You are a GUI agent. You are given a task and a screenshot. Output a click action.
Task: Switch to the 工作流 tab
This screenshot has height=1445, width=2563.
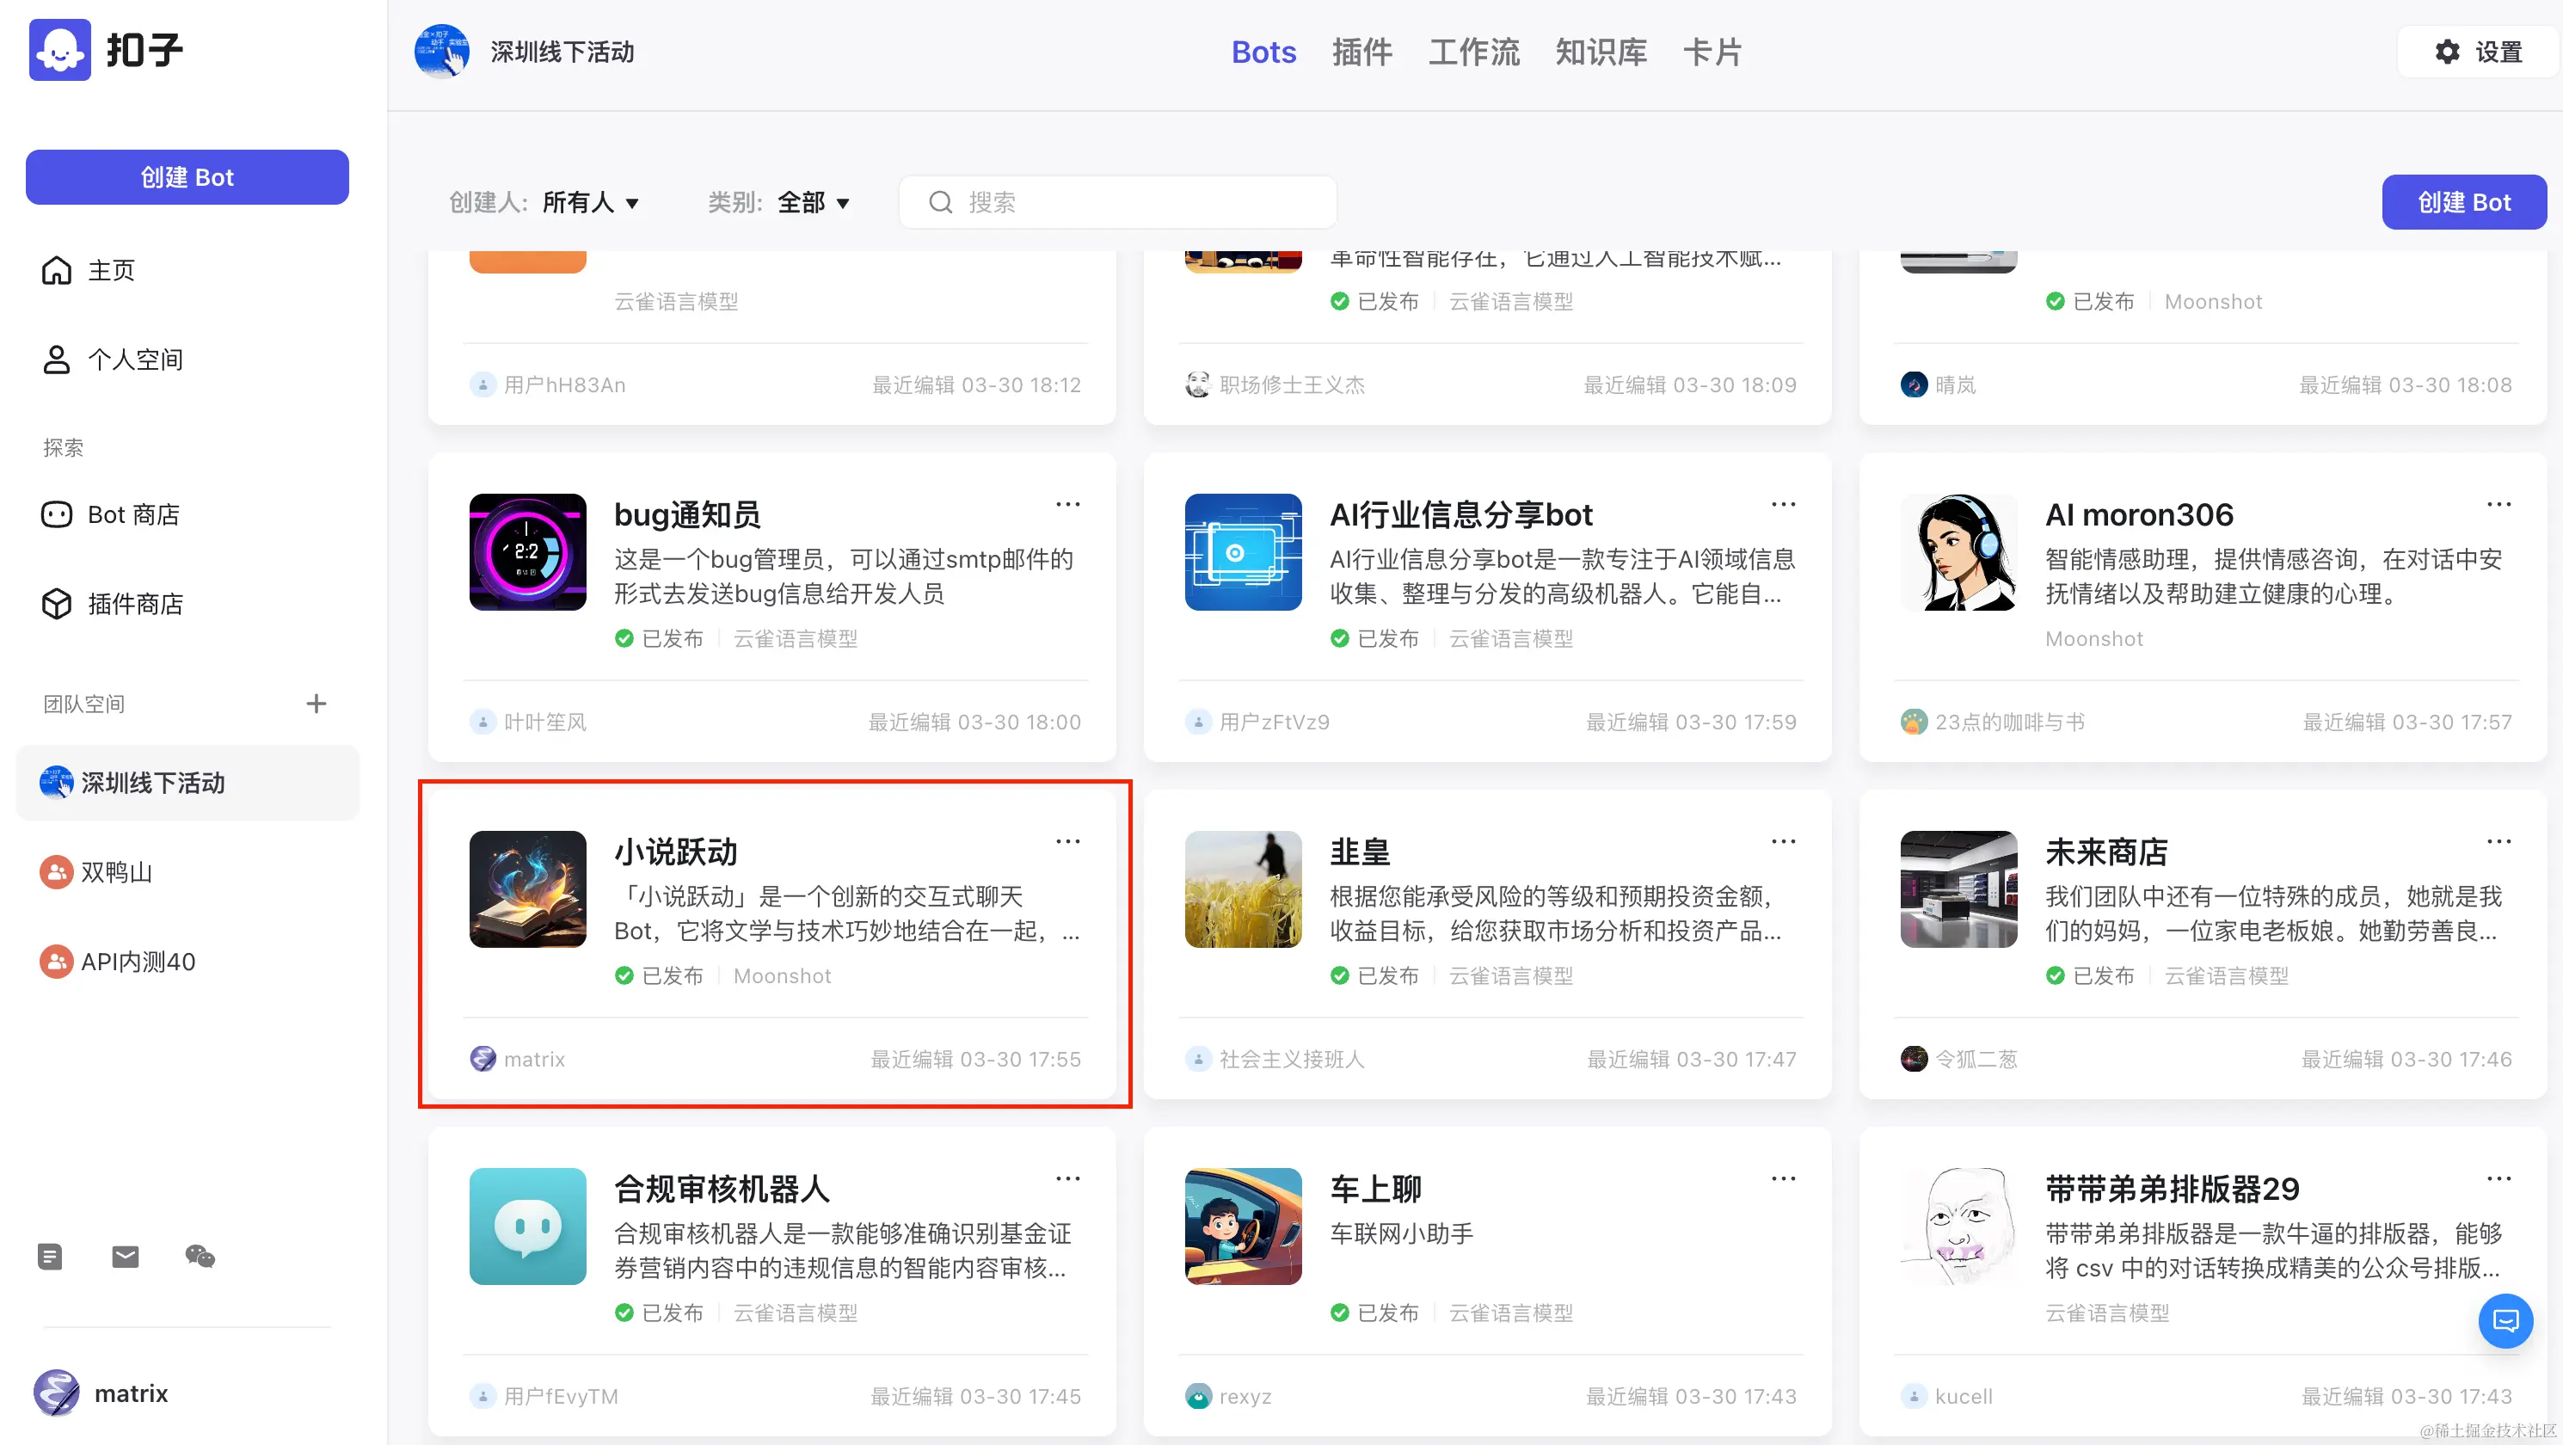click(1473, 52)
